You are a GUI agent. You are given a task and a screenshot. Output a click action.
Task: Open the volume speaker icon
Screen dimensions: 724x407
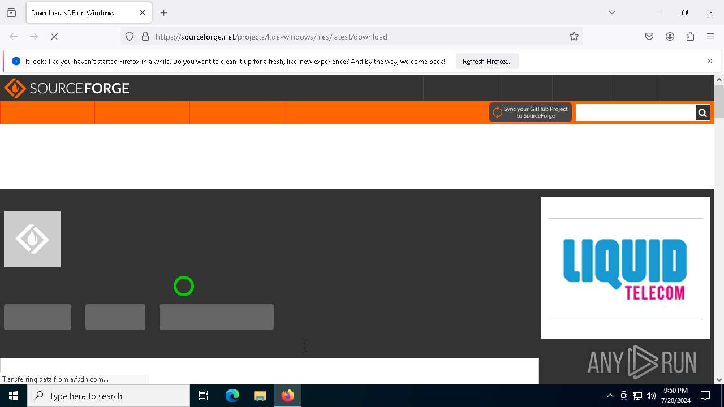651,396
